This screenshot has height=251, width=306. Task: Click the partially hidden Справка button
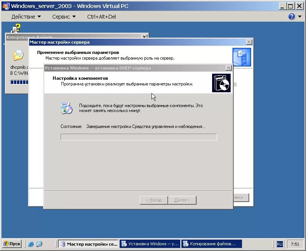(x=241, y=197)
